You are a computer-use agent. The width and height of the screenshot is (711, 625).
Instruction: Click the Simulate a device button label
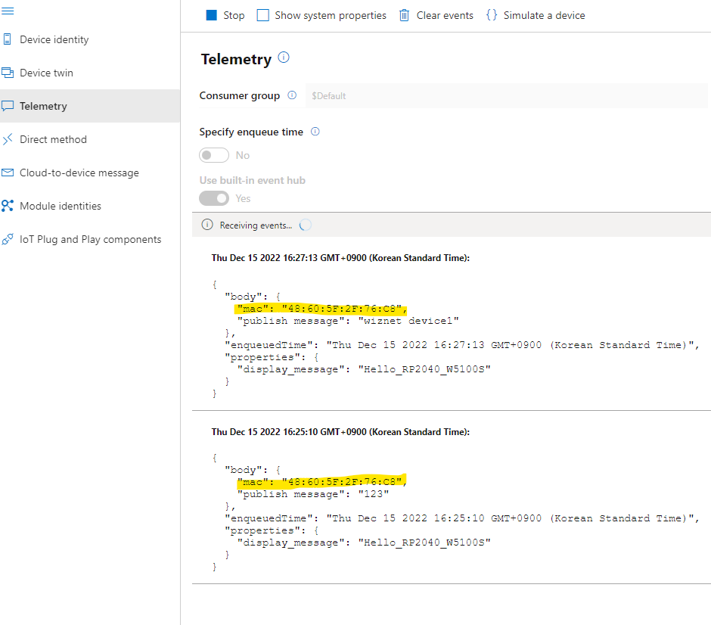[544, 15]
